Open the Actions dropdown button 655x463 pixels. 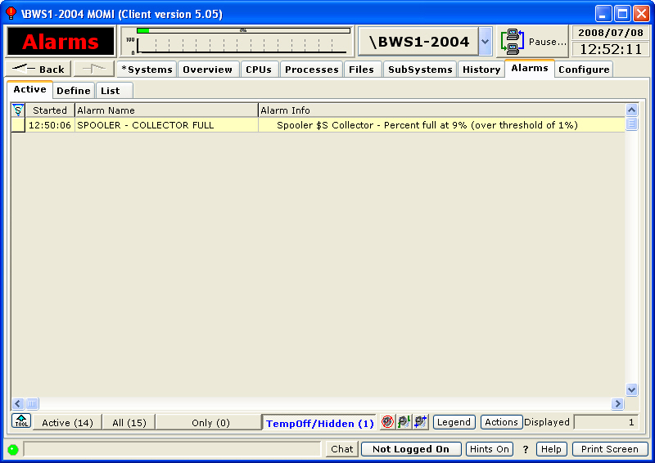[501, 422]
